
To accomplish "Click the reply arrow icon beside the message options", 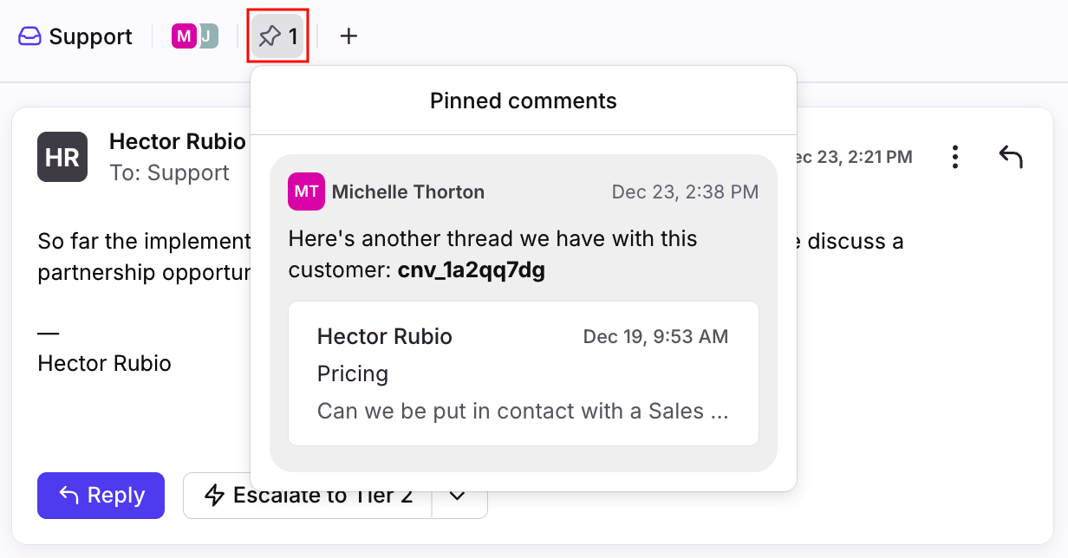I will pyautogui.click(x=1010, y=157).
